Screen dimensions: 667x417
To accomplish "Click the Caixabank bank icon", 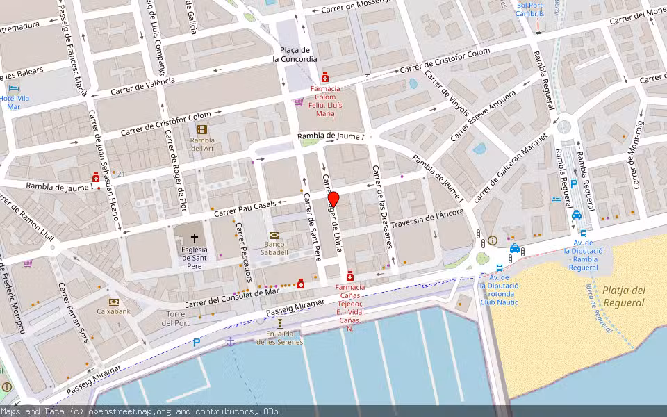I will pyautogui.click(x=113, y=302).
